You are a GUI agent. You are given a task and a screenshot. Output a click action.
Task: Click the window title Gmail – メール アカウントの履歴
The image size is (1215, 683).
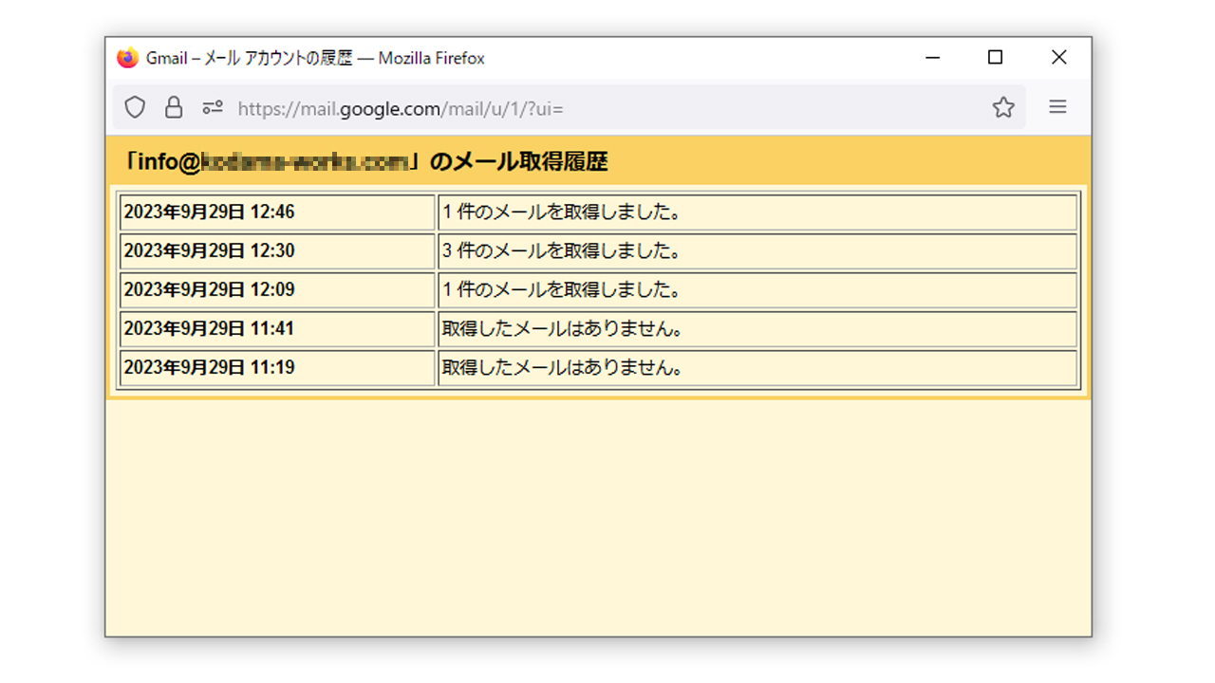pos(250,58)
